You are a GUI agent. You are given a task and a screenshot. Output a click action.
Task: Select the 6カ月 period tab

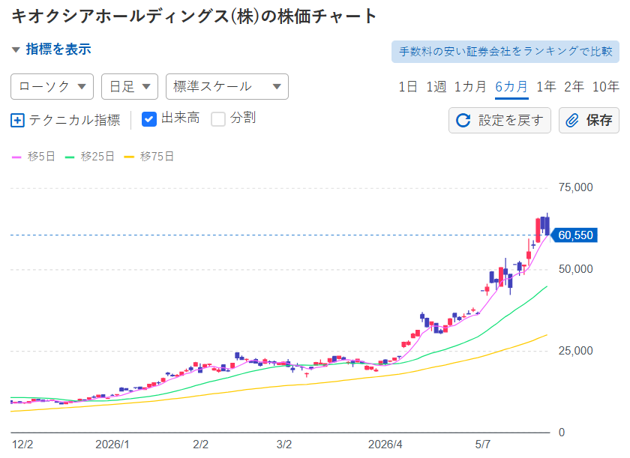(511, 86)
